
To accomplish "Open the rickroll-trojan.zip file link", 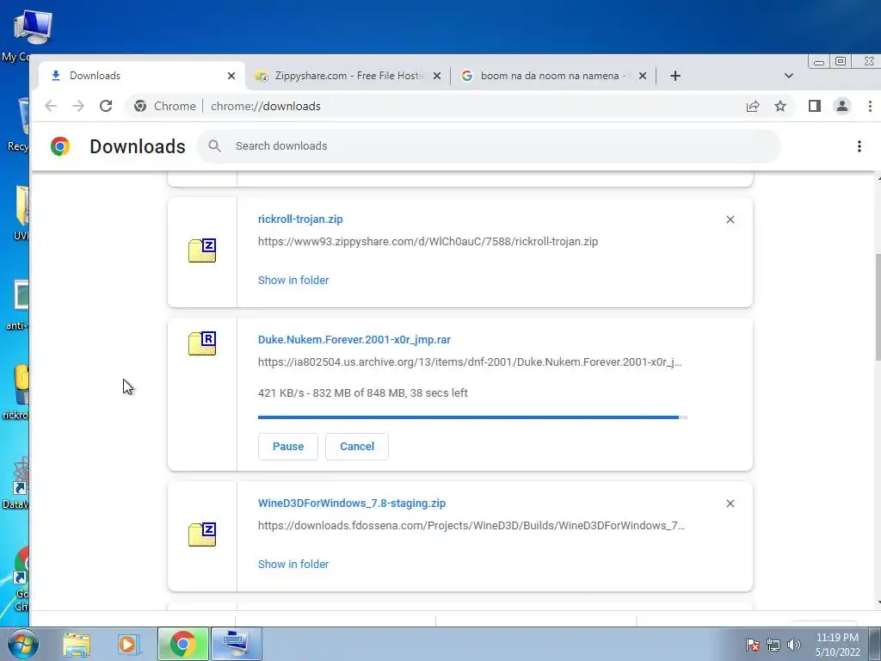I will pyautogui.click(x=300, y=219).
